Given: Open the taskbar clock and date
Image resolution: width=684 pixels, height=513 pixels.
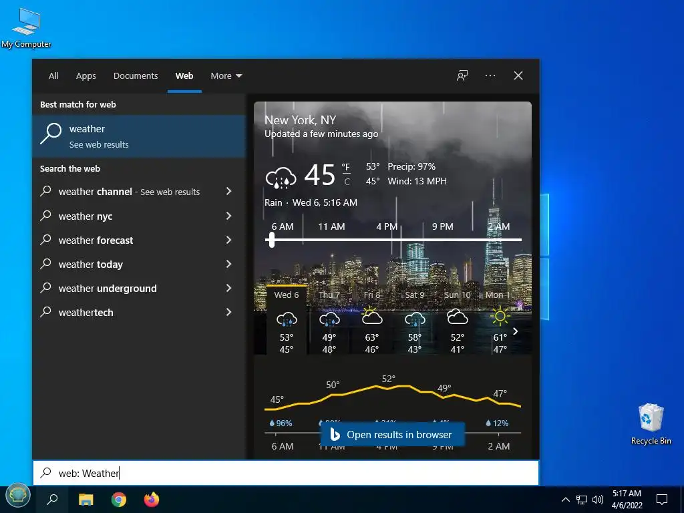Looking at the screenshot, I should pyautogui.click(x=627, y=499).
